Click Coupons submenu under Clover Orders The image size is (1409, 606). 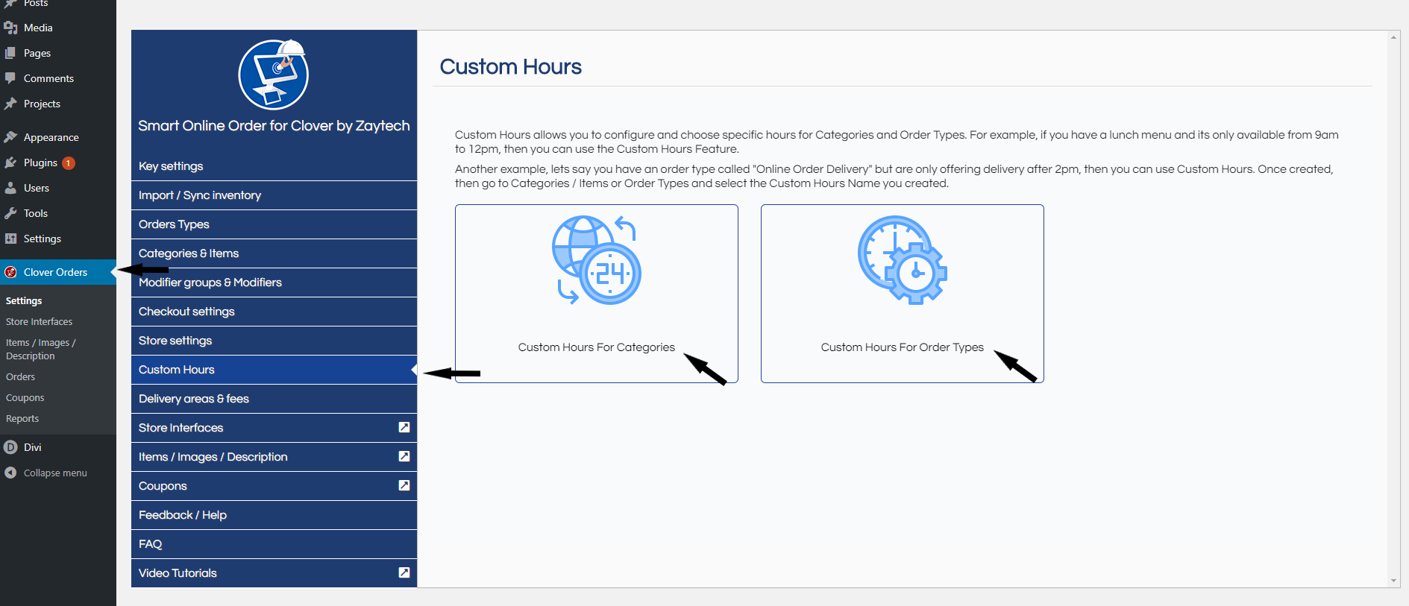(25, 397)
